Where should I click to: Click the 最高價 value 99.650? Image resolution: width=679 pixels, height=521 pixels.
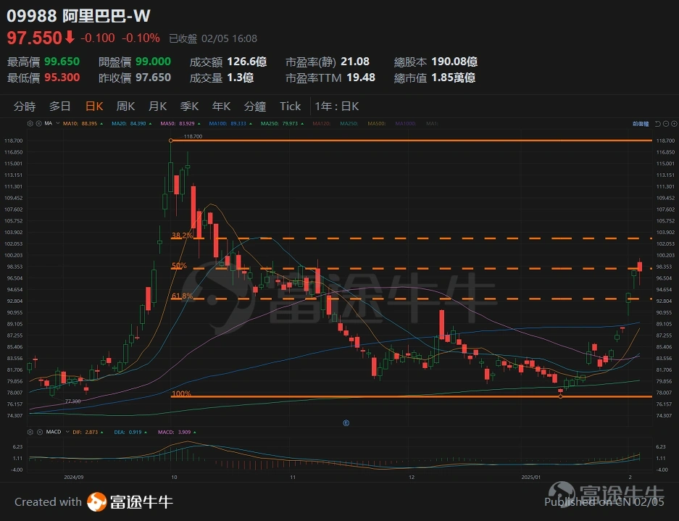(62, 62)
